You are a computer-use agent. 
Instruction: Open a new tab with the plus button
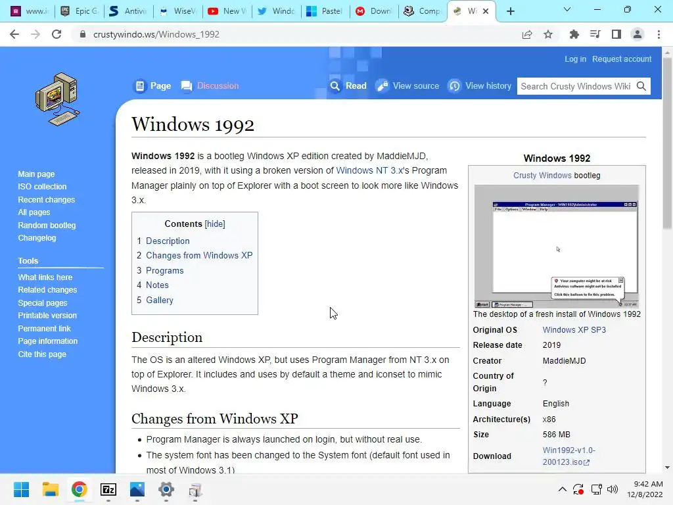pos(510,11)
